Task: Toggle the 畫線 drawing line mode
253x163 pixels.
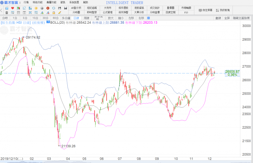Action: point(218,18)
